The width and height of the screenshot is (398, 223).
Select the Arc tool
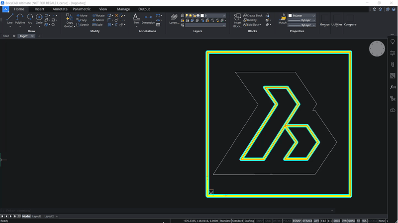click(x=30, y=19)
